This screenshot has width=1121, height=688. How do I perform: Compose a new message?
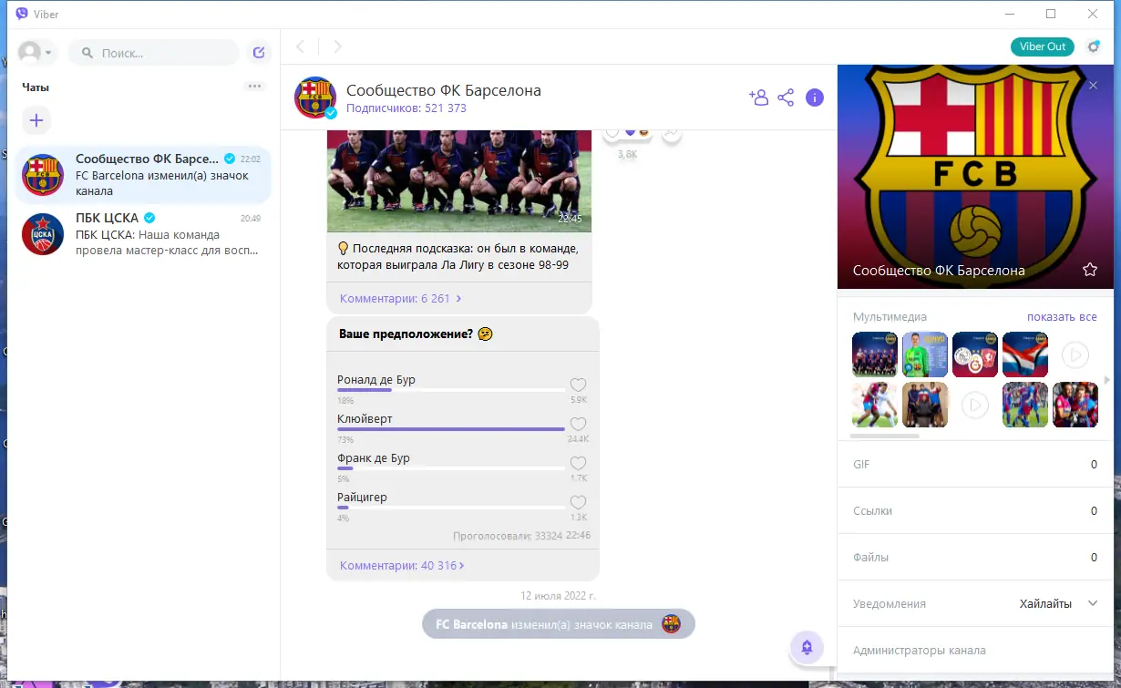point(258,52)
